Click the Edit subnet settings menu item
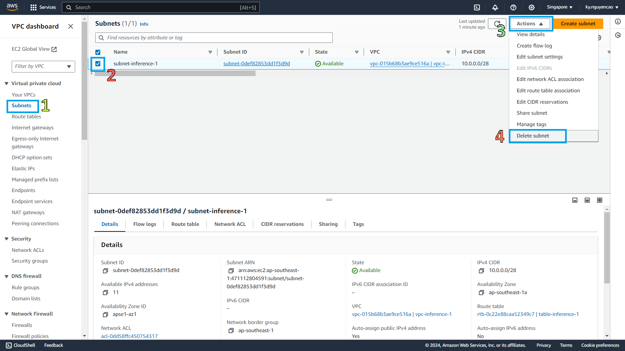 pos(540,56)
